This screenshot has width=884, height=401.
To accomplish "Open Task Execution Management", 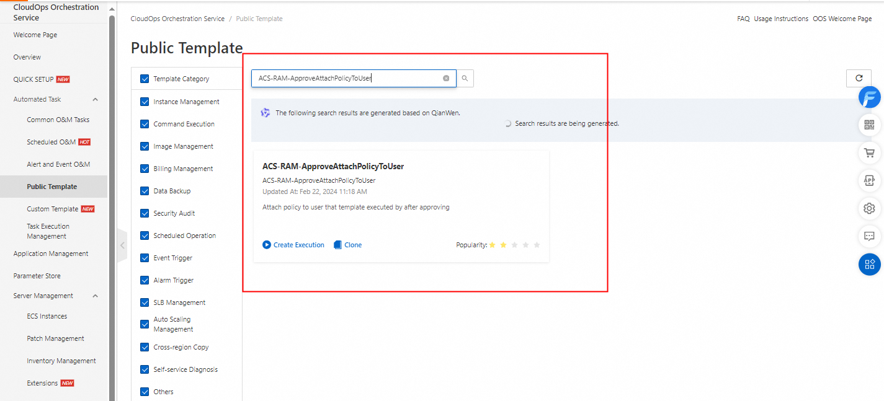I will (48, 231).
